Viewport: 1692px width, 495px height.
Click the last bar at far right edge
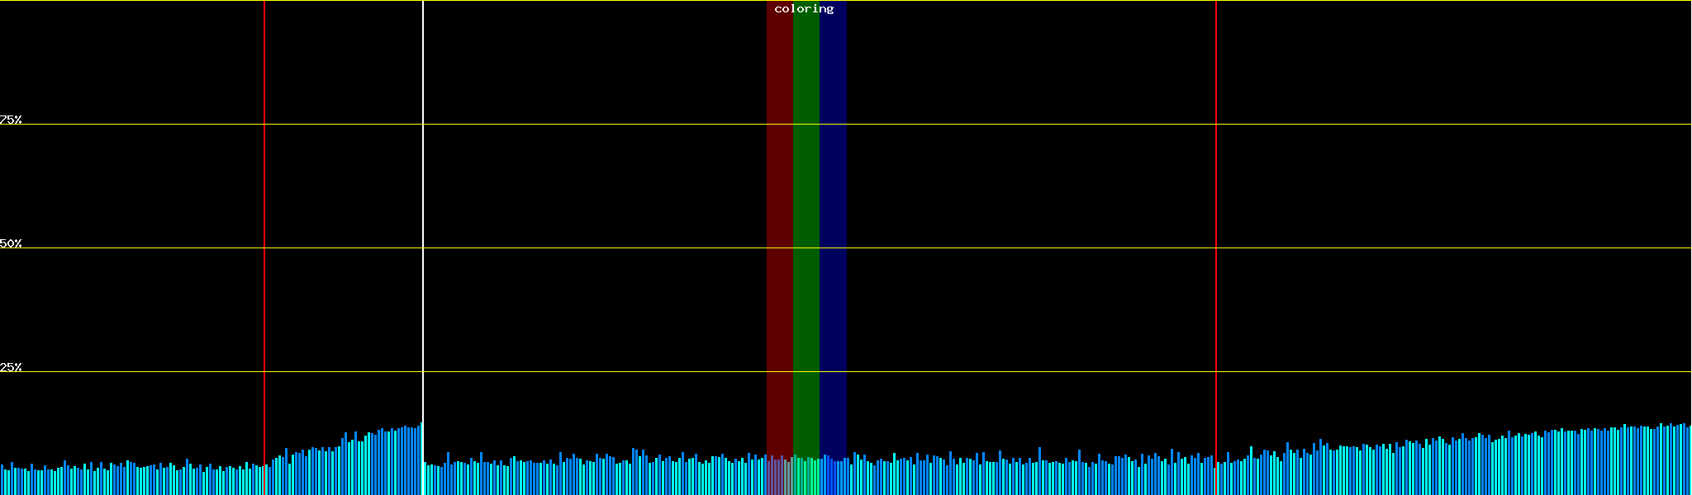(x=1690, y=460)
